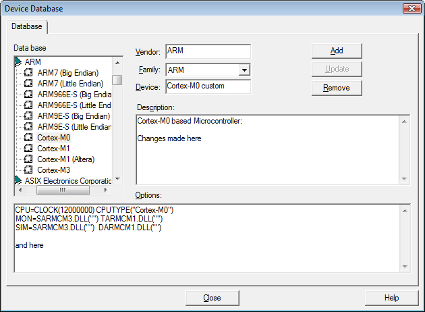Viewport: 425px width, 312px height.
Task: Click the Options scroll up arrow
Action: point(405,211)
